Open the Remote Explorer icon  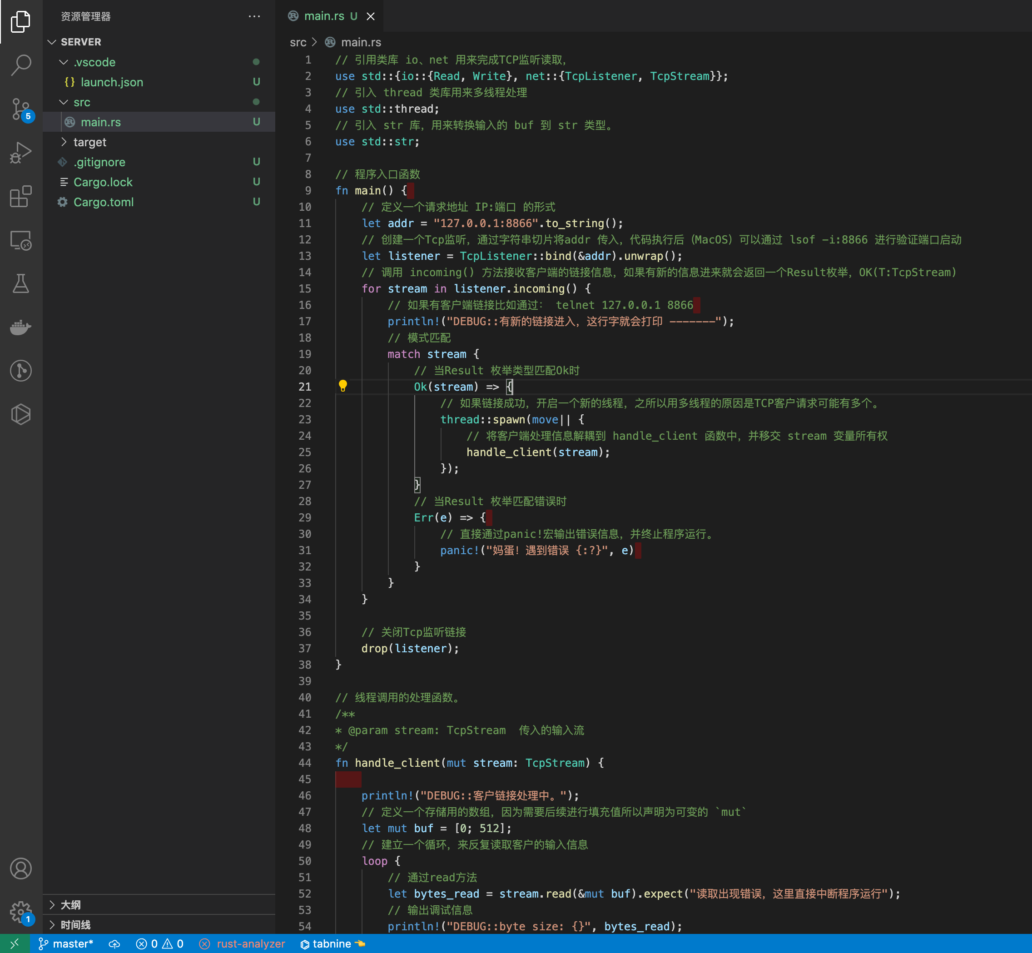pos(20,240)
